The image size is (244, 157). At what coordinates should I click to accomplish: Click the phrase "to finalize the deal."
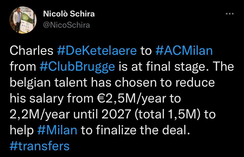134,130
